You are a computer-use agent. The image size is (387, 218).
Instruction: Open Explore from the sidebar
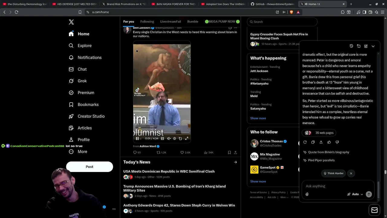pos(80,46)
